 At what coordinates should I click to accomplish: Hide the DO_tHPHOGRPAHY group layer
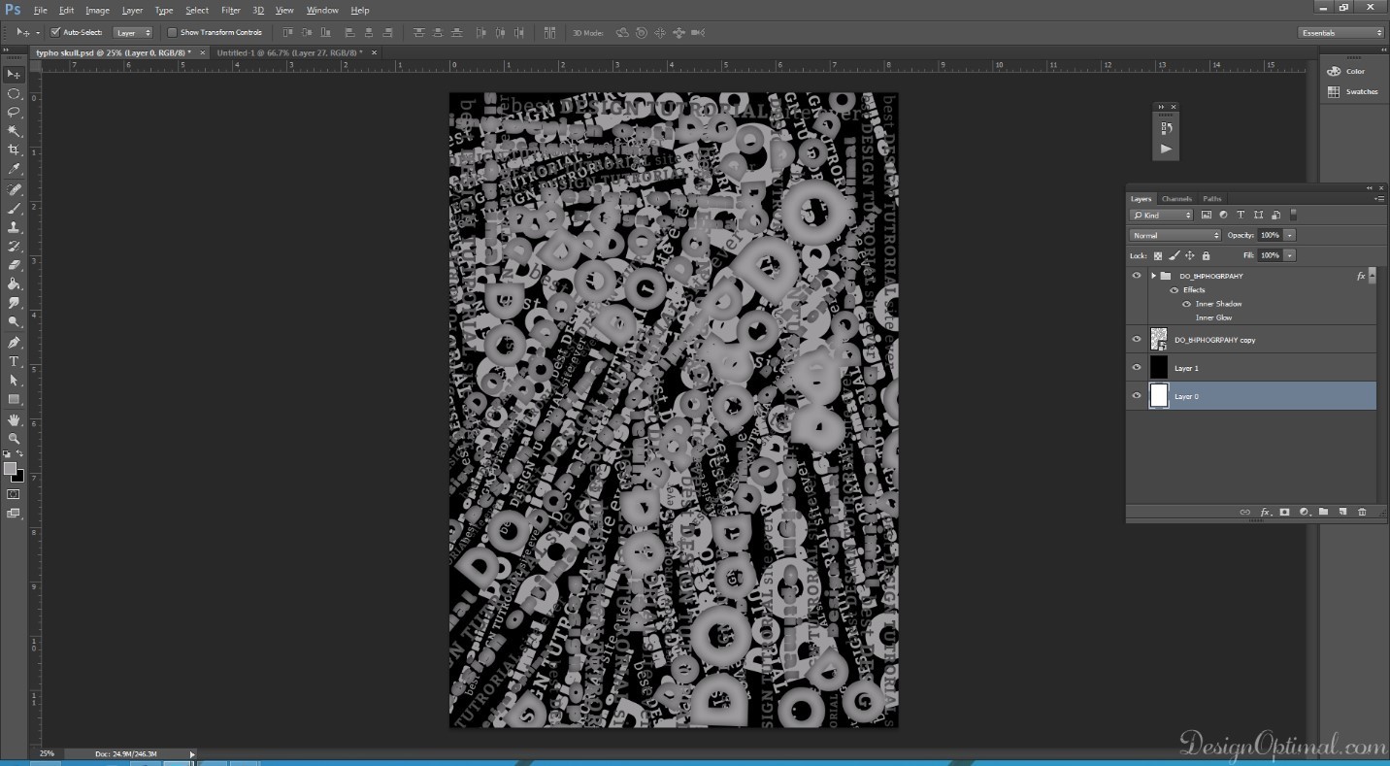(x=1137, y=276)
